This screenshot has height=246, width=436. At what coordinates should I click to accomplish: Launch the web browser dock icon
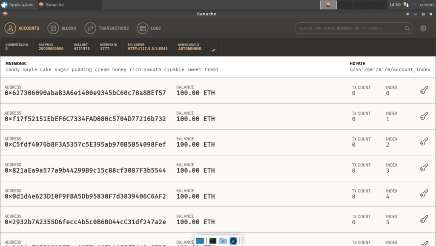[x=233, y=241]
